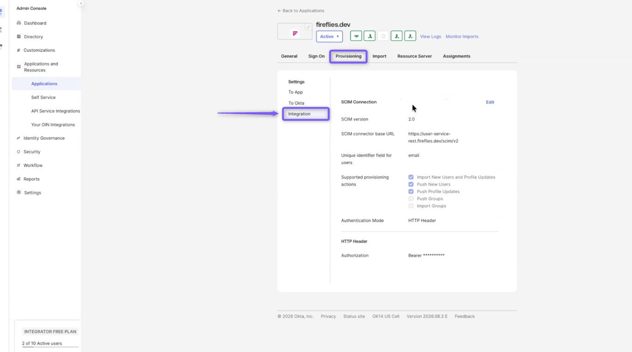Click the Dashboard home icon in sidebar

19,23
